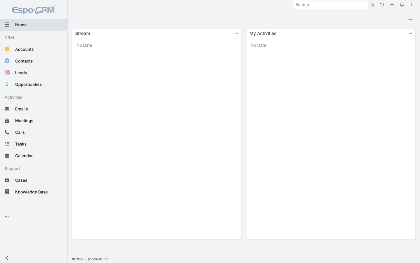Click the Tasks checklist icon
The height and width of the screenshot is (263, 420).
coord(7,144)
